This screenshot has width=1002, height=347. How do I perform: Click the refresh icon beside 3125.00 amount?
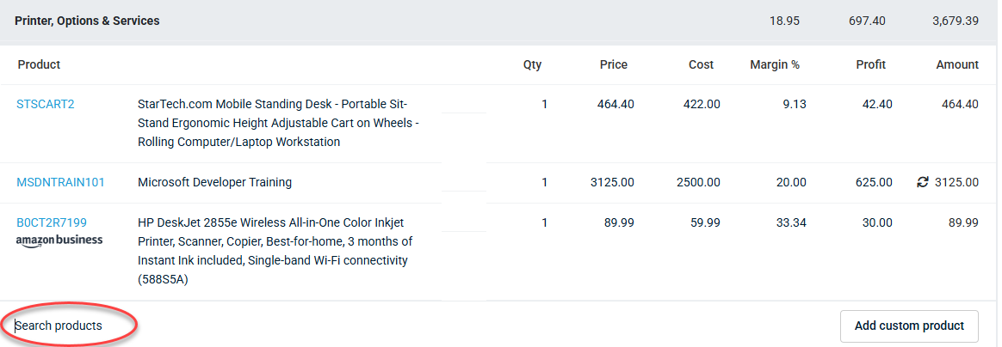[x=922, y=182]
